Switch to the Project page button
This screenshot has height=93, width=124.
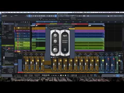(121, 16)
